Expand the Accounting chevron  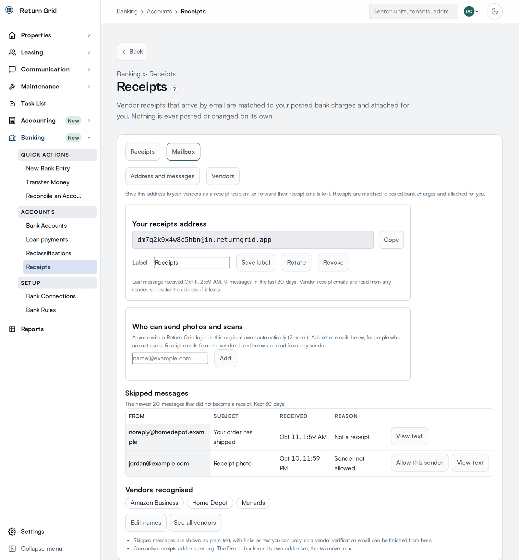click(x=89, y=120)
